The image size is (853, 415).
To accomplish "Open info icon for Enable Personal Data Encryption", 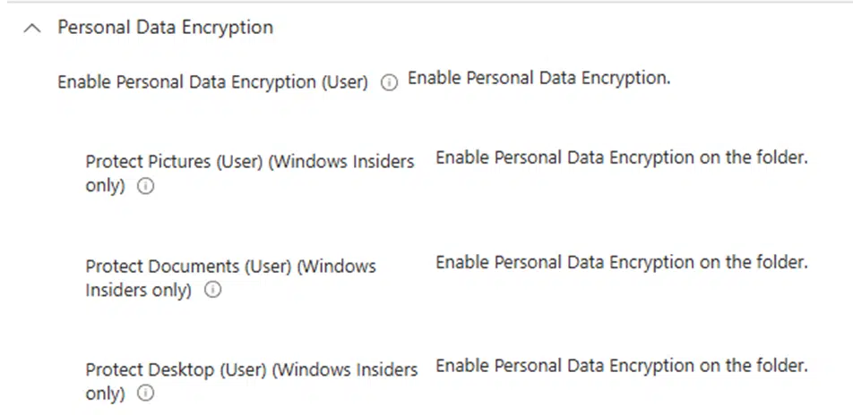I will [389, 82].
